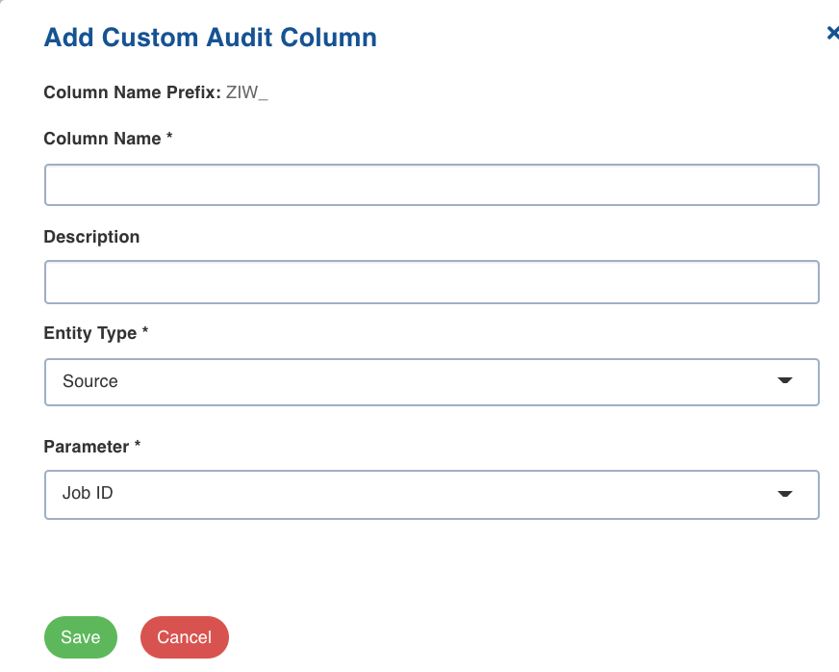Open the Entity Type dropdown showing Source

click(x=432, y=382)
